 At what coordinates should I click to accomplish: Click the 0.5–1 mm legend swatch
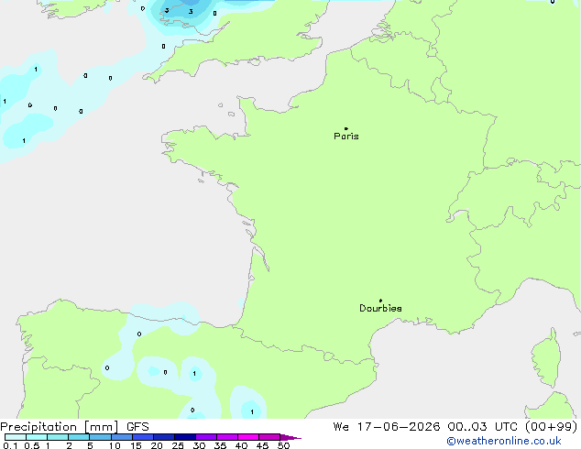[x=37, y=437]
